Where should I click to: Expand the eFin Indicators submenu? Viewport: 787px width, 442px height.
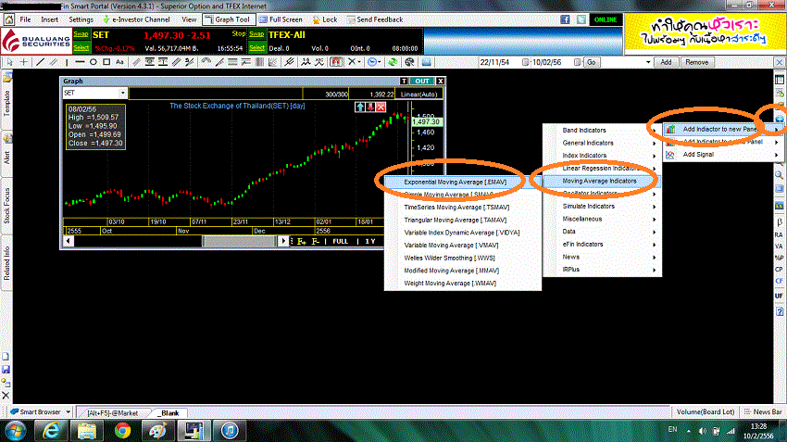point(602,244)
